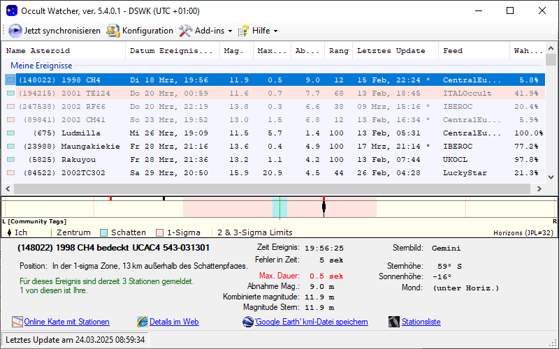
Task: Click the Hilfe lightbulb icon
Action: pos(243,31)
